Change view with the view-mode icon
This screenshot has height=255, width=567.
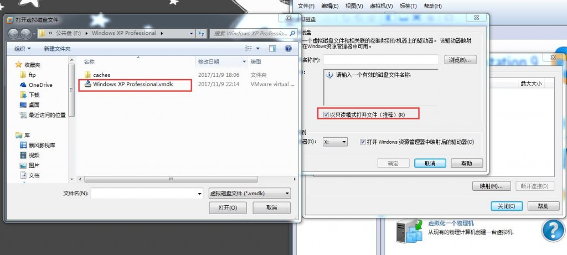click(249, 48)
